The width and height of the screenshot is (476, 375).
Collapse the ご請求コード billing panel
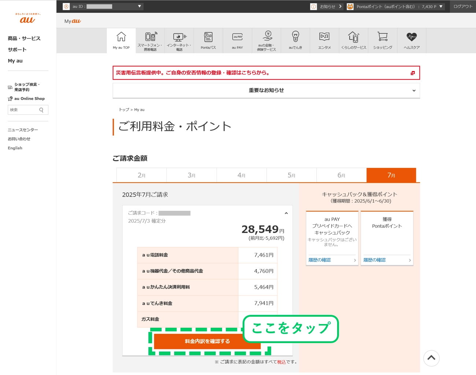click(286, 213)
